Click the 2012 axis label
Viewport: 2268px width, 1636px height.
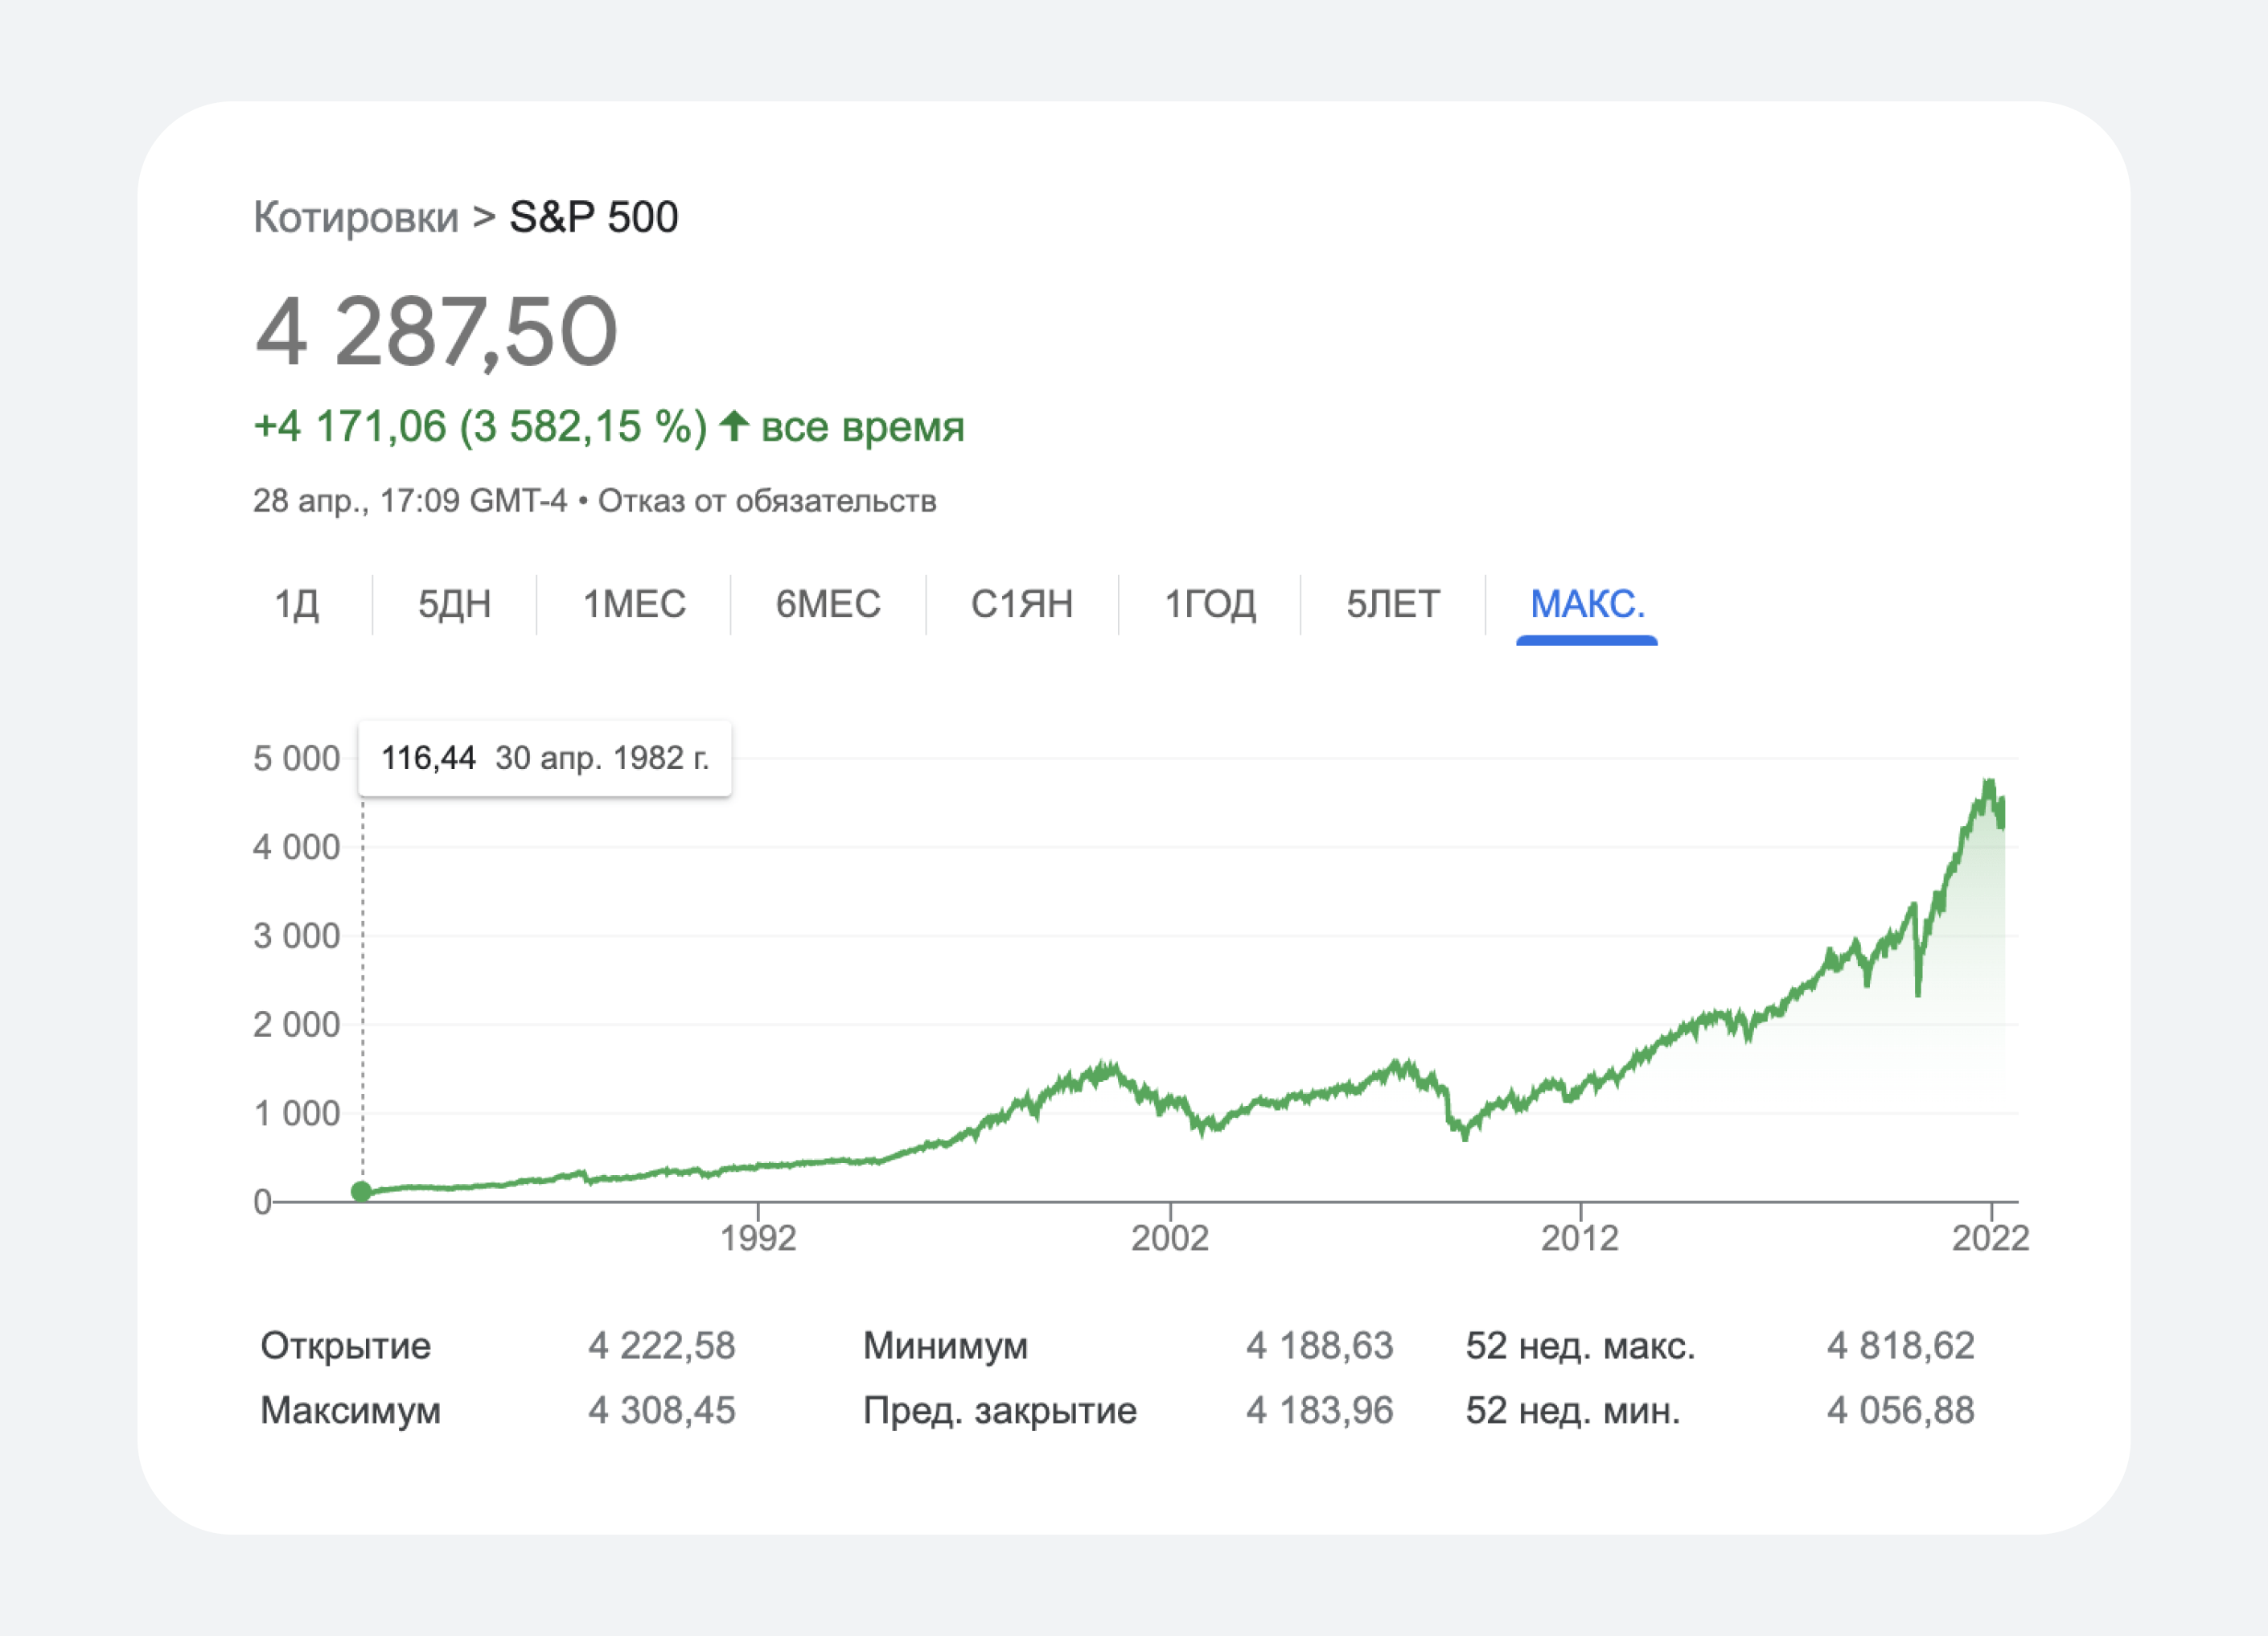(1580, 1238)
